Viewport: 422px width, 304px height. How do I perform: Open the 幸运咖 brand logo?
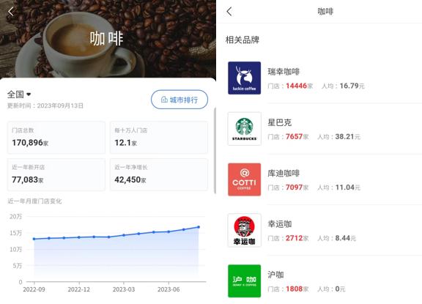click(x=245, y=230)
